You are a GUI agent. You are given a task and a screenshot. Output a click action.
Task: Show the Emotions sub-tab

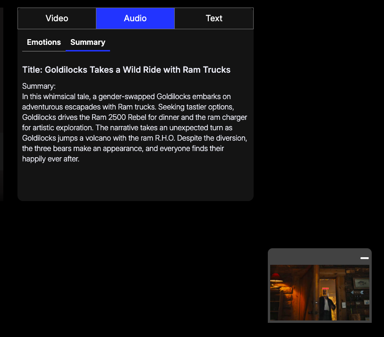click(44, 42)
